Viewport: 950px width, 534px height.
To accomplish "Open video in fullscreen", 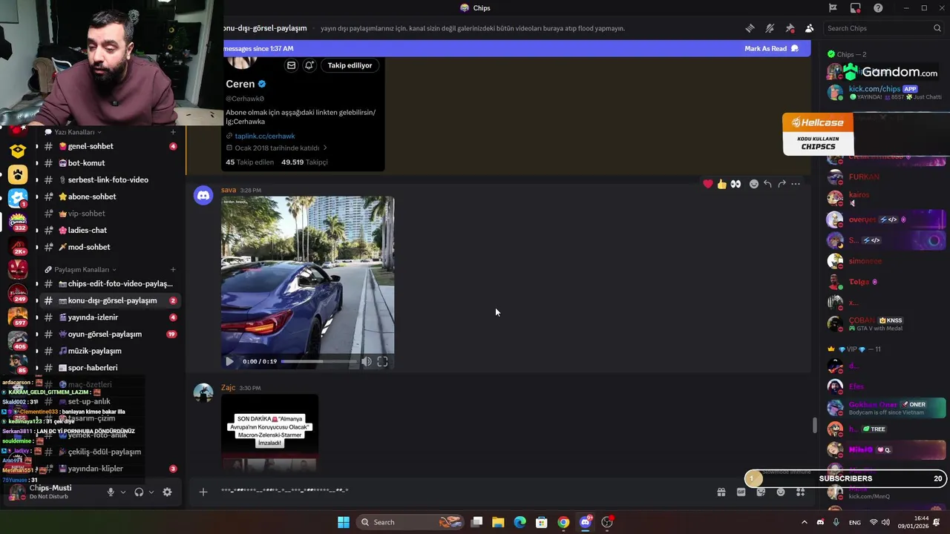I will click(382, 361).
